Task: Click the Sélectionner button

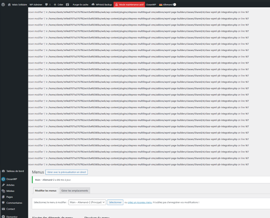Action: coord(115,202)
